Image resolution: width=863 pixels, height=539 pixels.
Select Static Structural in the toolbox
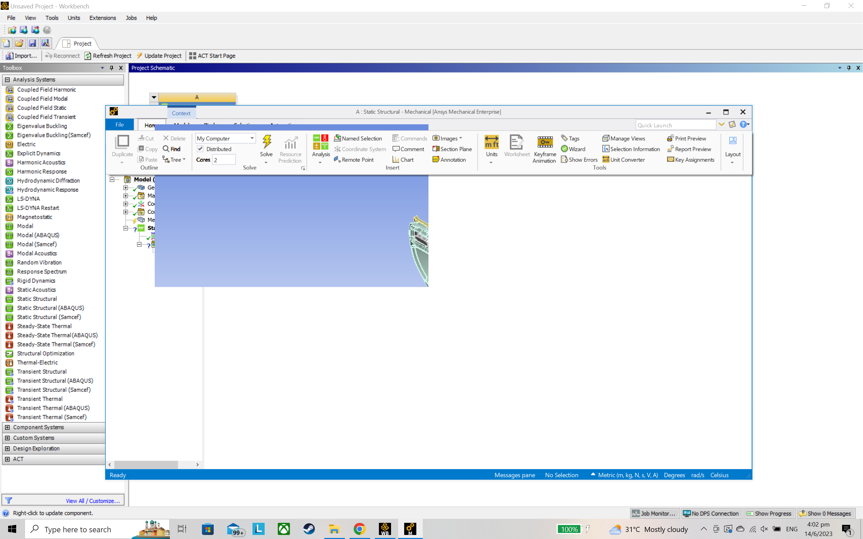tap(37, 299)
